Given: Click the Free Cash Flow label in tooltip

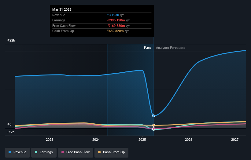Looking at the screenshot, I should (x=64, y=26).
